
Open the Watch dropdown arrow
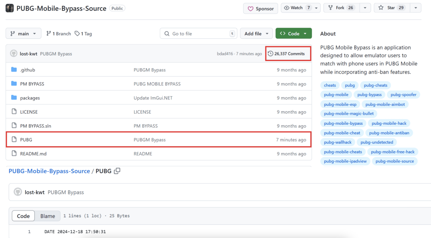[316, 8]
